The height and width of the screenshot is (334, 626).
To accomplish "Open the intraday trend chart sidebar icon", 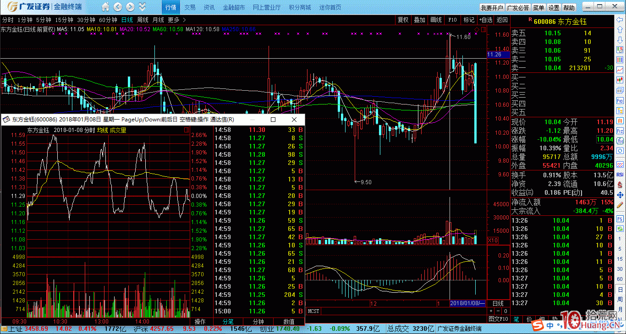I will pyautogui.click(x=620, y=70).
